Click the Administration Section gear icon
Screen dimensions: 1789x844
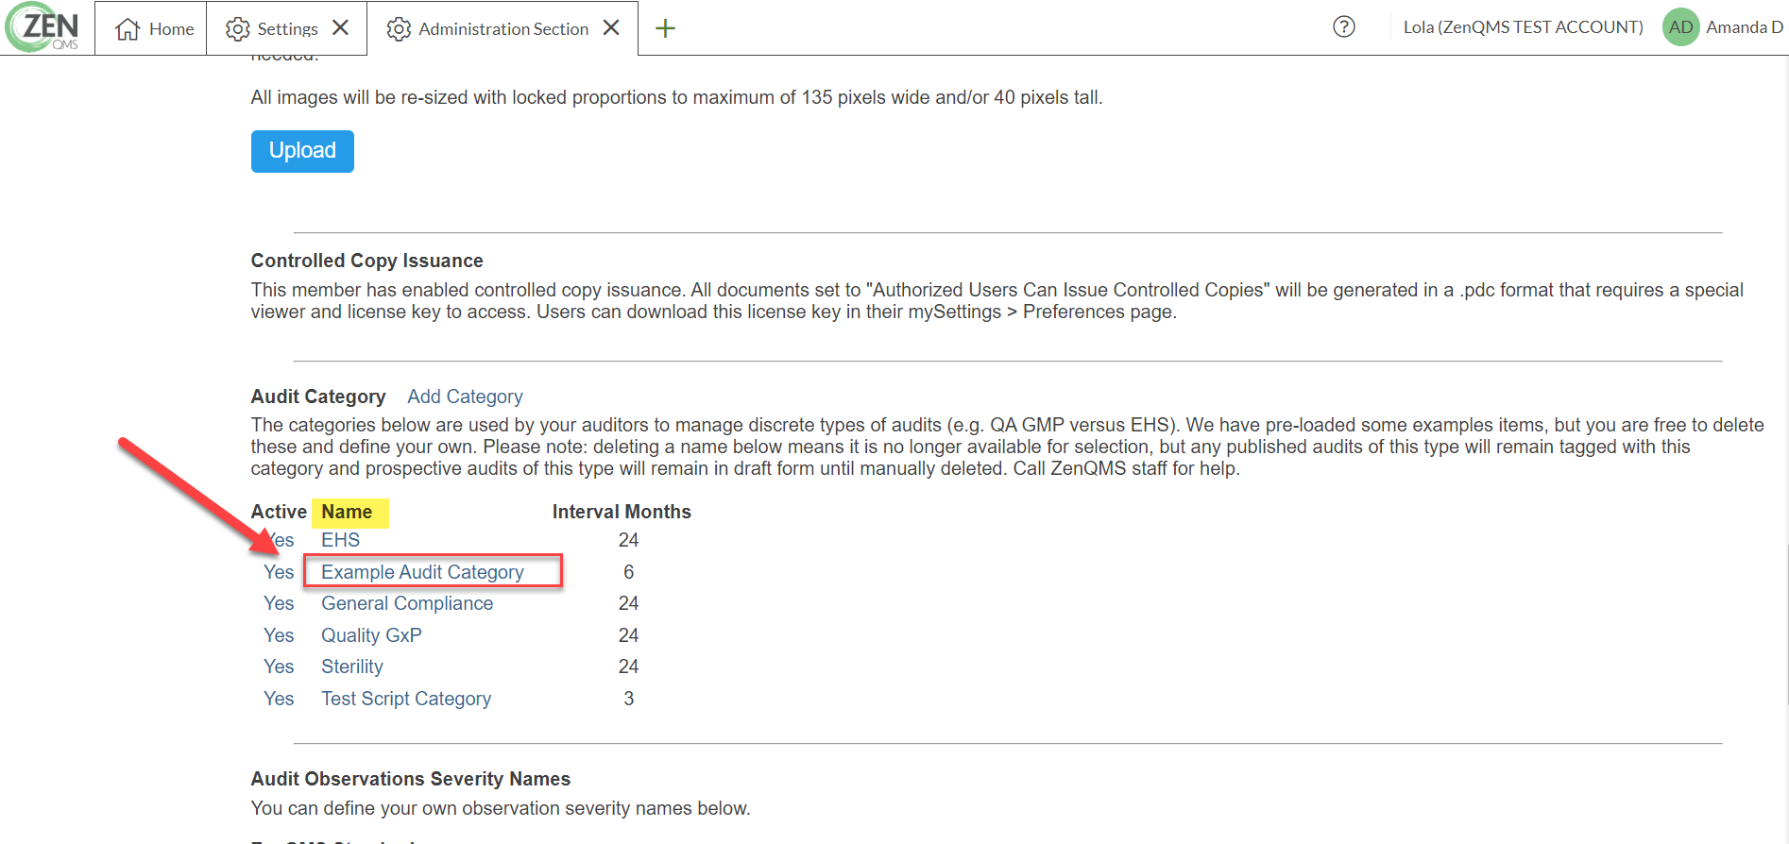pyautogui.click(x=399, y=29)
